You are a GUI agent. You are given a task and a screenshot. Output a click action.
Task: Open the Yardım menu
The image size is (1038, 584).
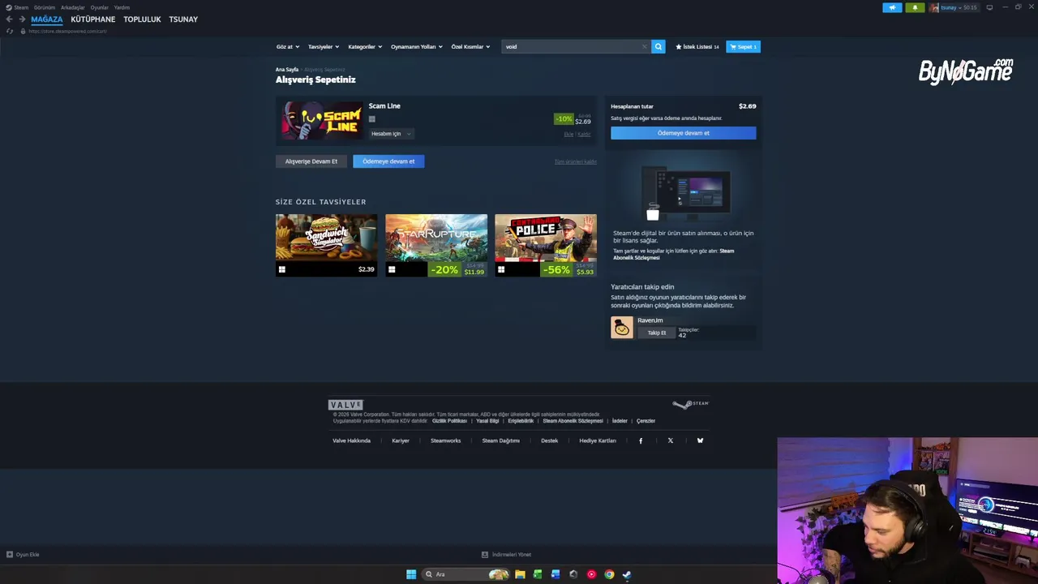[122, 7]
